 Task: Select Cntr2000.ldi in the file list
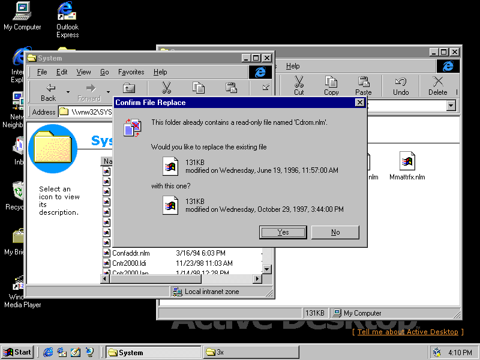129,263
